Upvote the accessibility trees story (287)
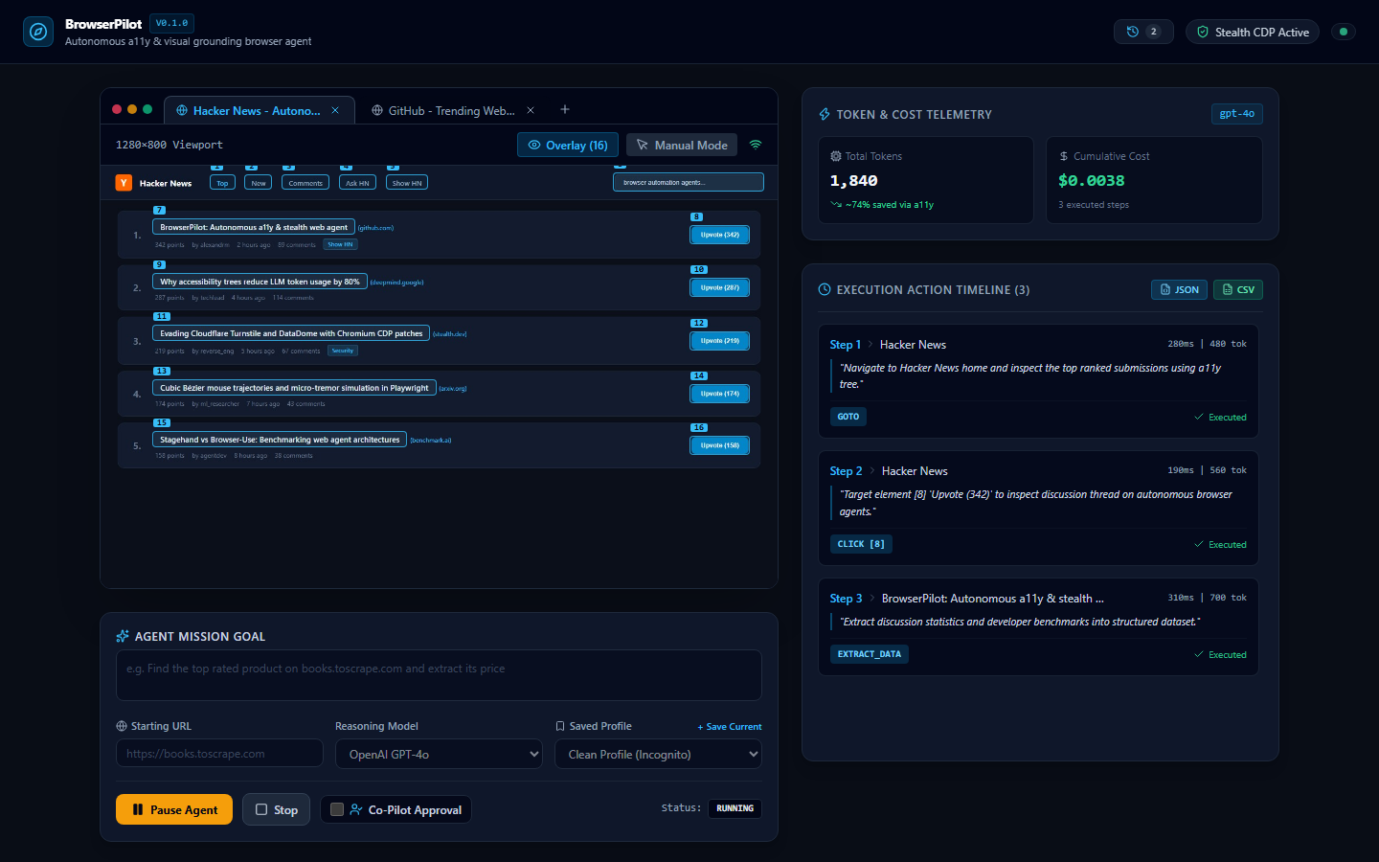Screen dimensions: 1379x862 (x=720, y=287)
